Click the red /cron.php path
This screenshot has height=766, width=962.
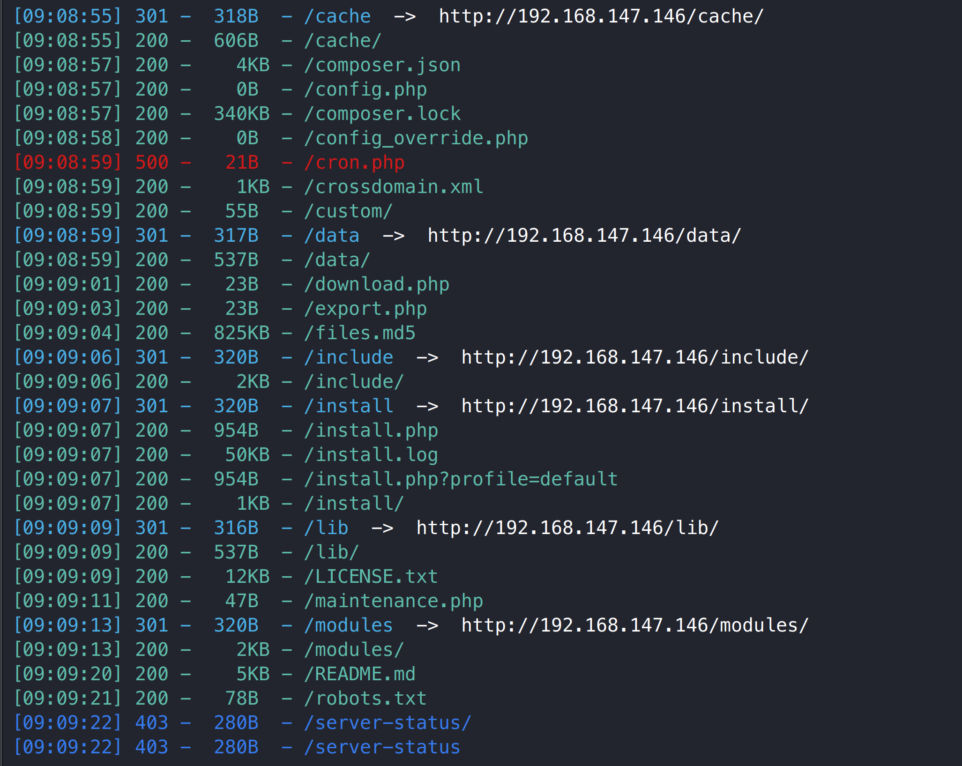coord(354,163)
